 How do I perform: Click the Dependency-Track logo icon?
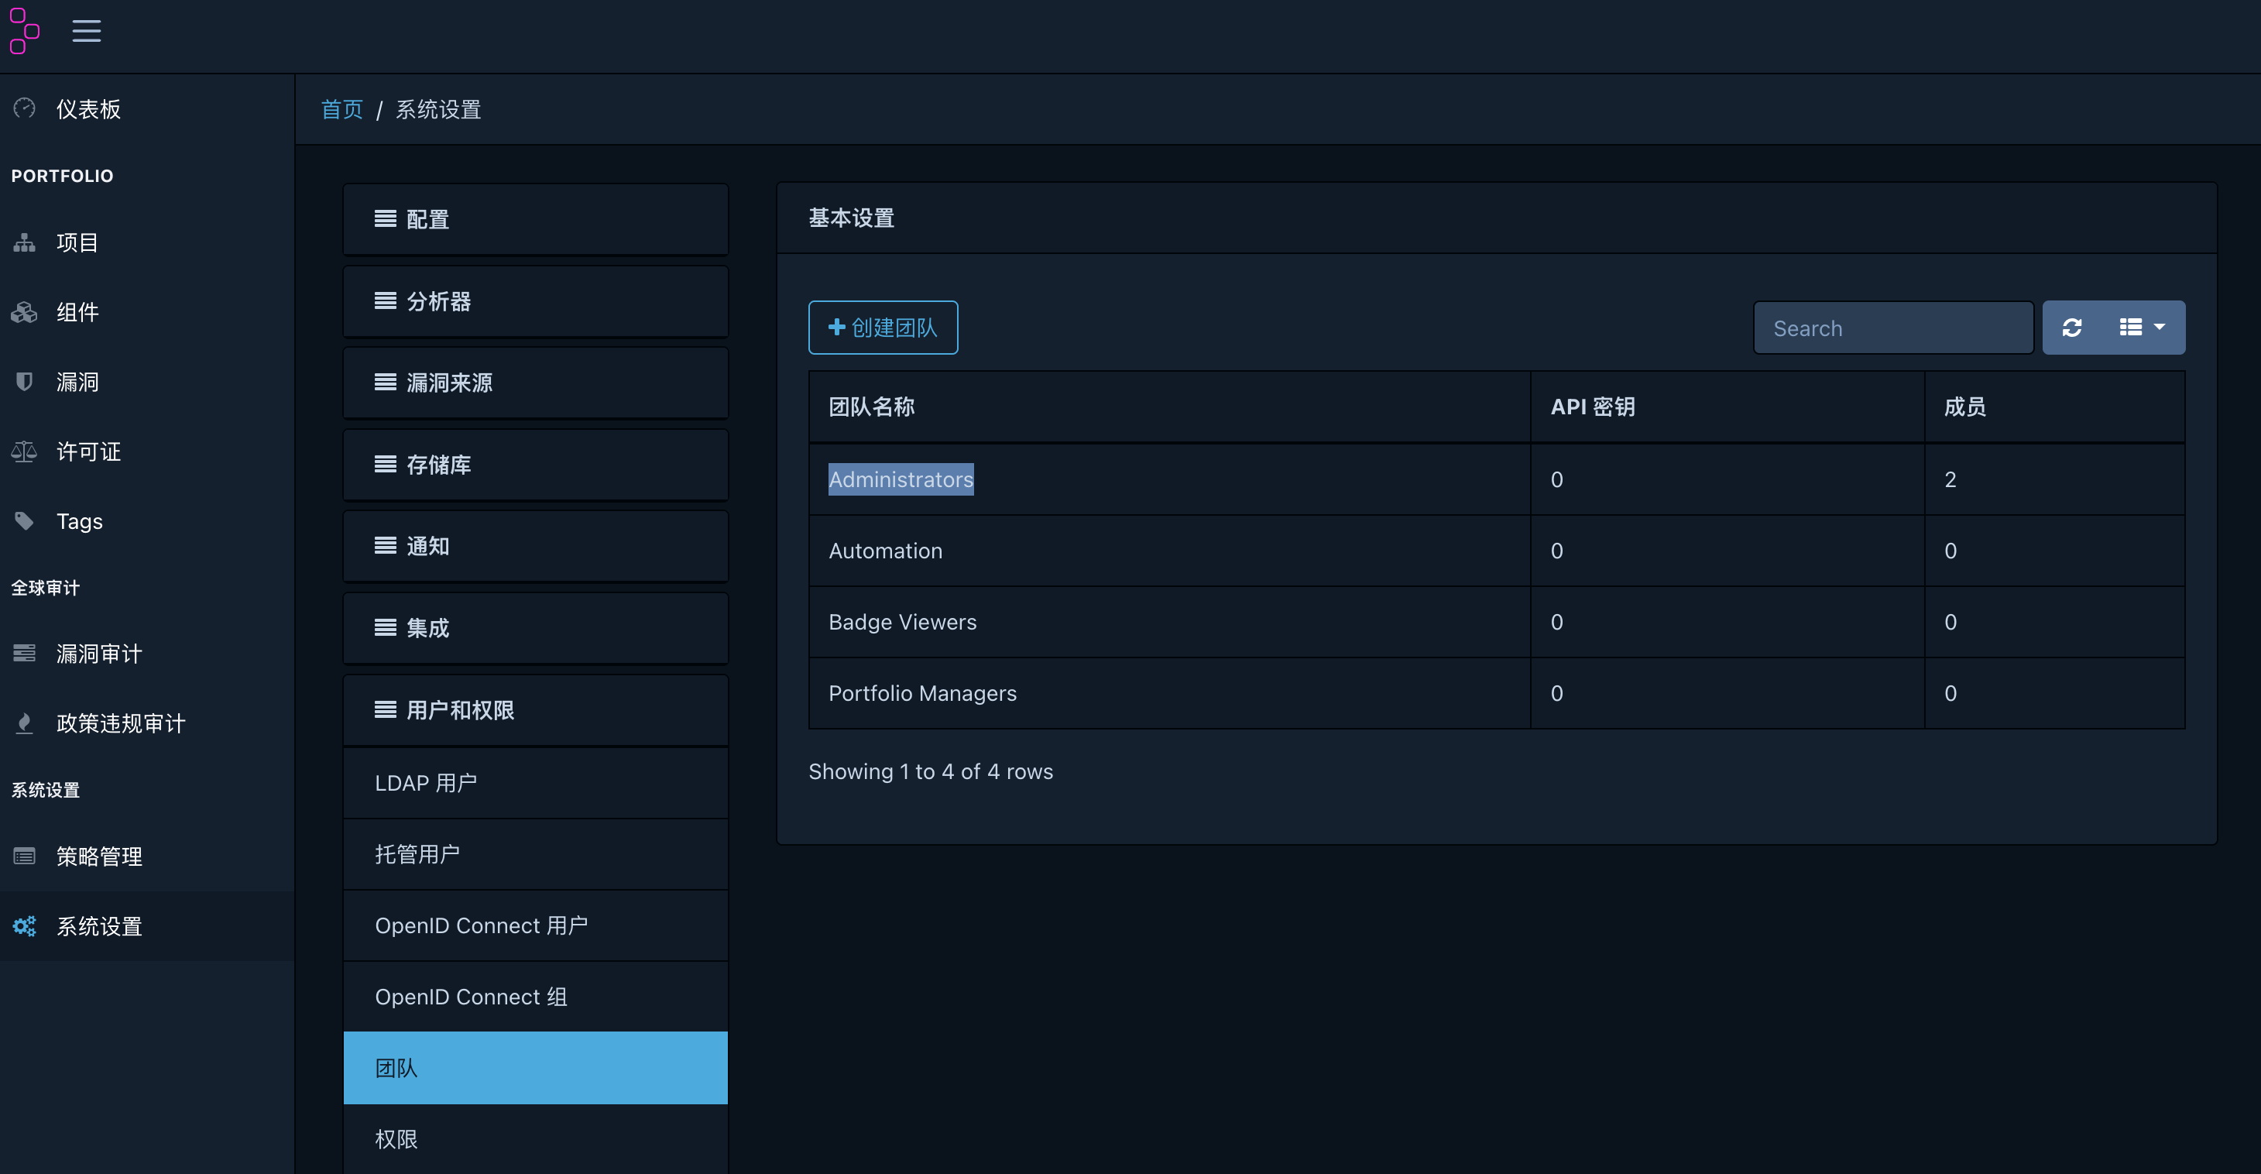[x=24, y=31]
